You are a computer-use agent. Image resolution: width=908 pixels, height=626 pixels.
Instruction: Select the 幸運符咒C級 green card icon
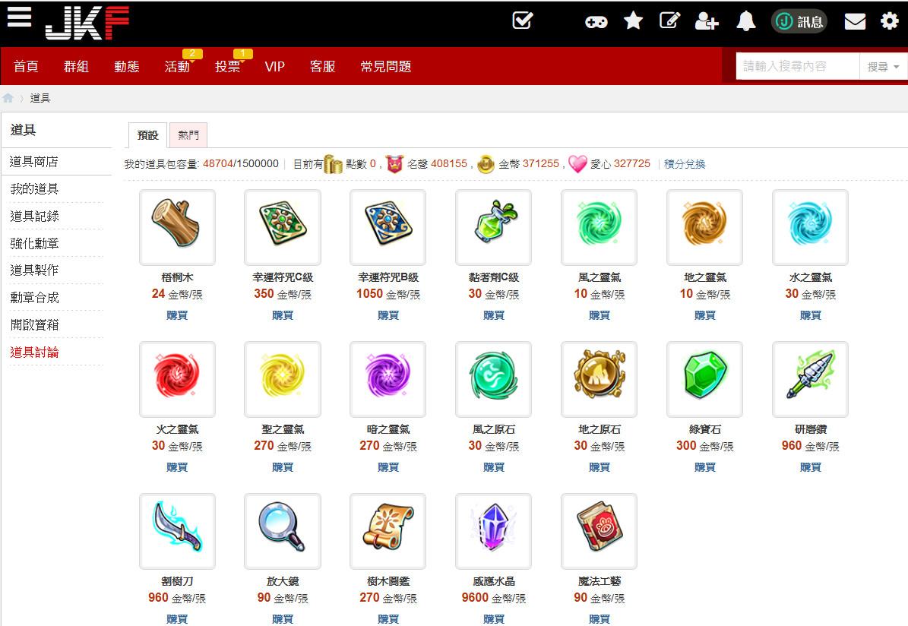coord(283,228)
